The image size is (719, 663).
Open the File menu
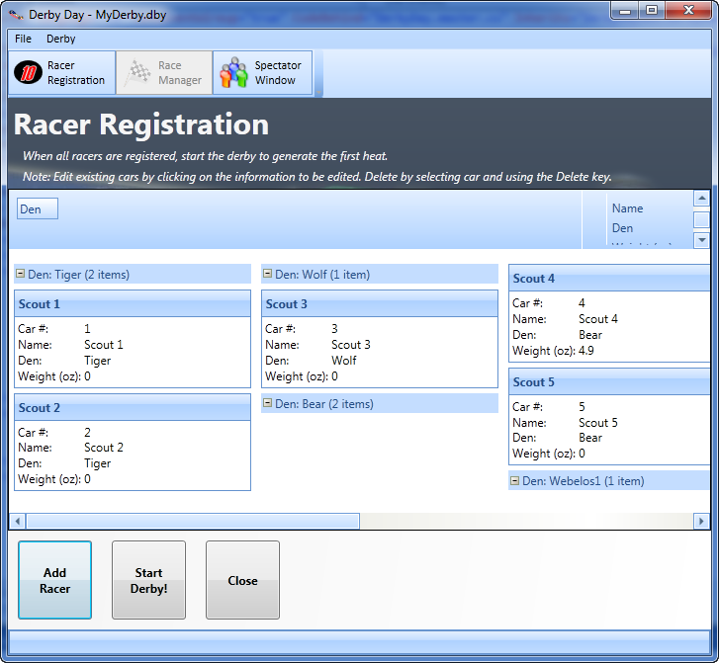coord(23,39)
